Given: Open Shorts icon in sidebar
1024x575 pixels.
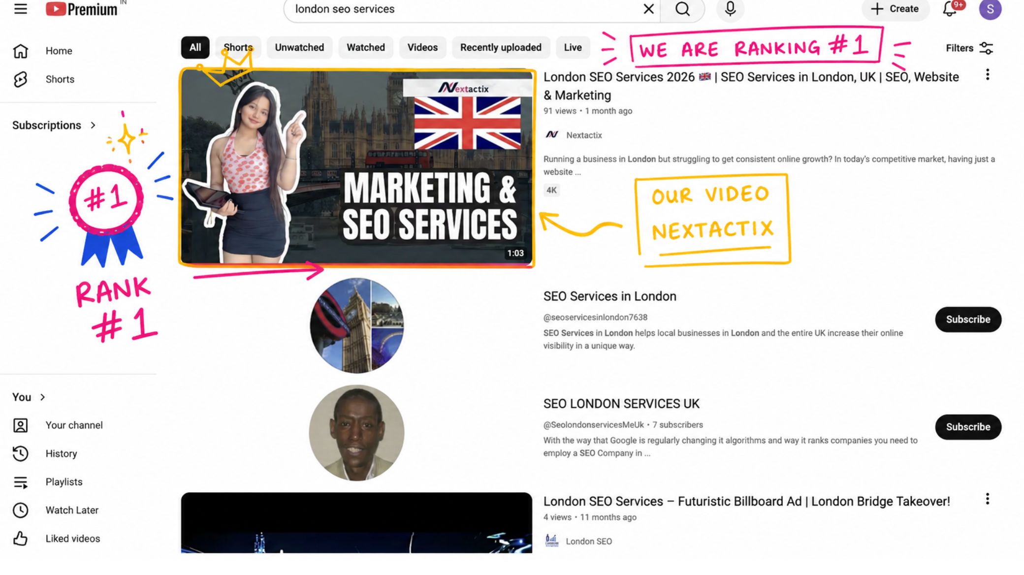Looking at the screenshot, I should pyautogui.click(x=20, y=79).
